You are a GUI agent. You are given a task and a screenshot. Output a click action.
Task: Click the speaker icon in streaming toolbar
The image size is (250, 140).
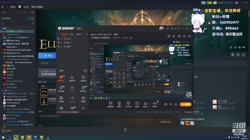154,104
